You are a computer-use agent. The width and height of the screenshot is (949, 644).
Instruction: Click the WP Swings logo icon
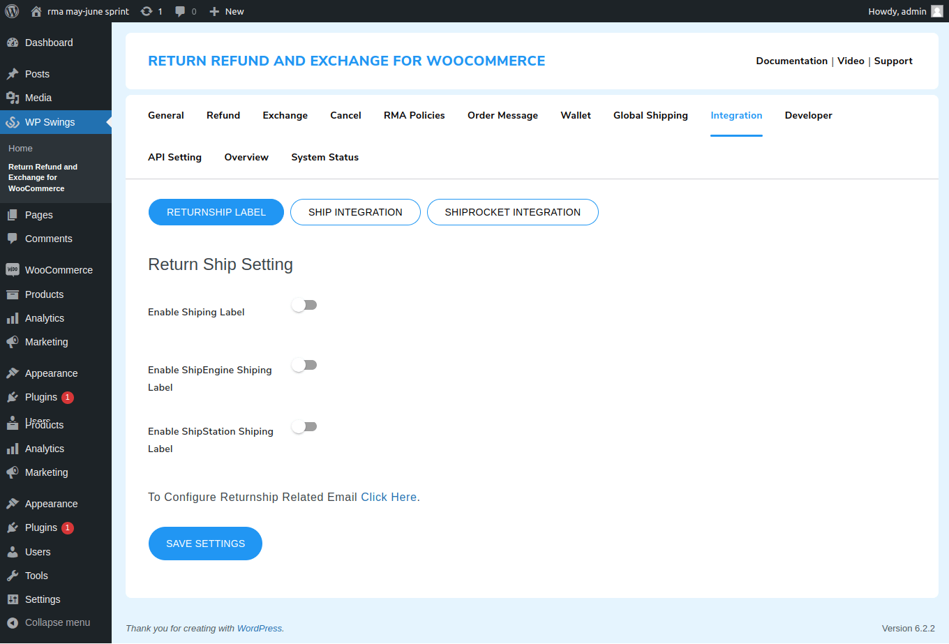(x=13, y=122)
